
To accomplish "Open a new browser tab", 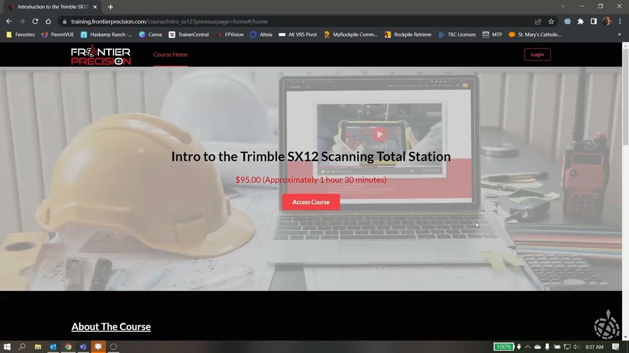I will tap(111, 7).
